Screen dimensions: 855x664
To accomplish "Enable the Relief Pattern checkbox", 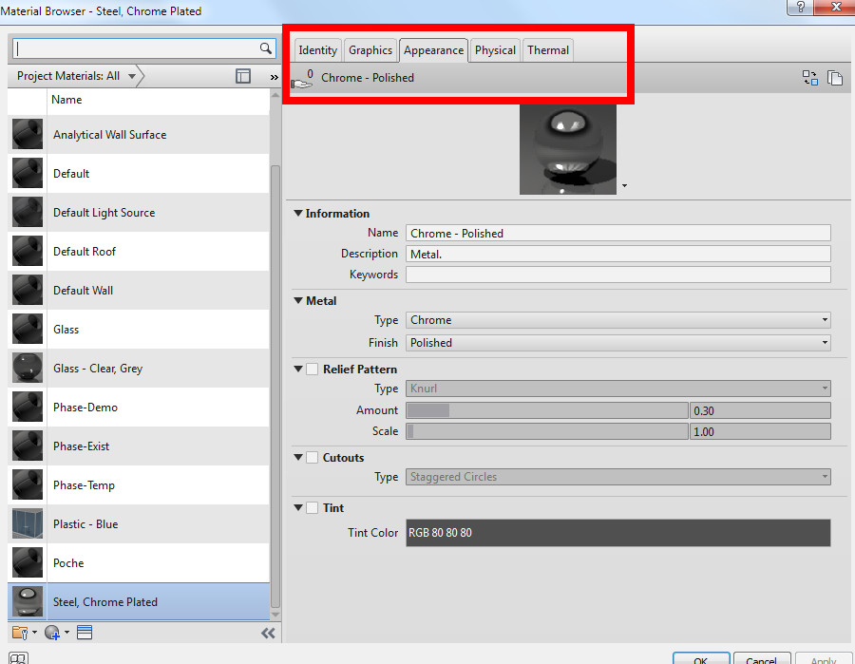I will pos(312,370).
